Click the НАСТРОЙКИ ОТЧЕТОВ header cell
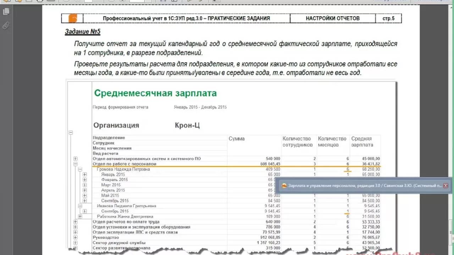 (x=333, y=18)
